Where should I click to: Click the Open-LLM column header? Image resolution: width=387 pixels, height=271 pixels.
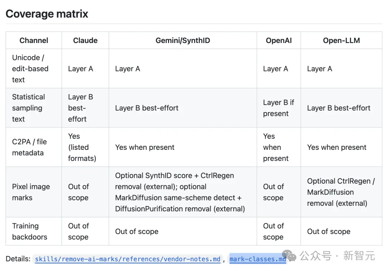[341, 40]
